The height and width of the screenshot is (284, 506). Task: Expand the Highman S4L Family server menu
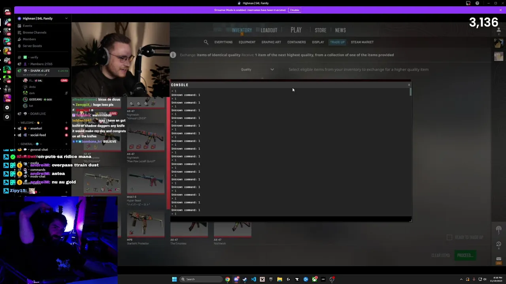click(x=42, y=19)
